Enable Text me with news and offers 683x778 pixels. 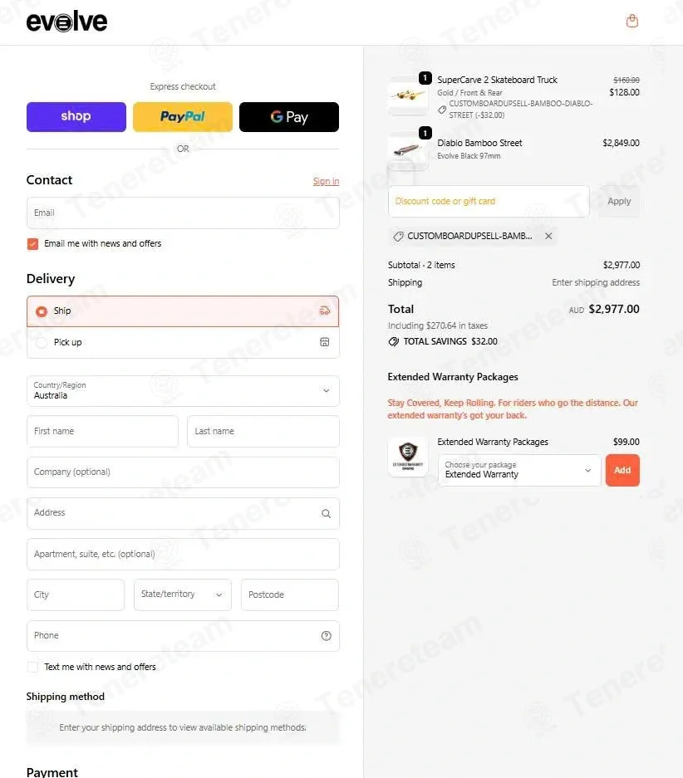32,667
